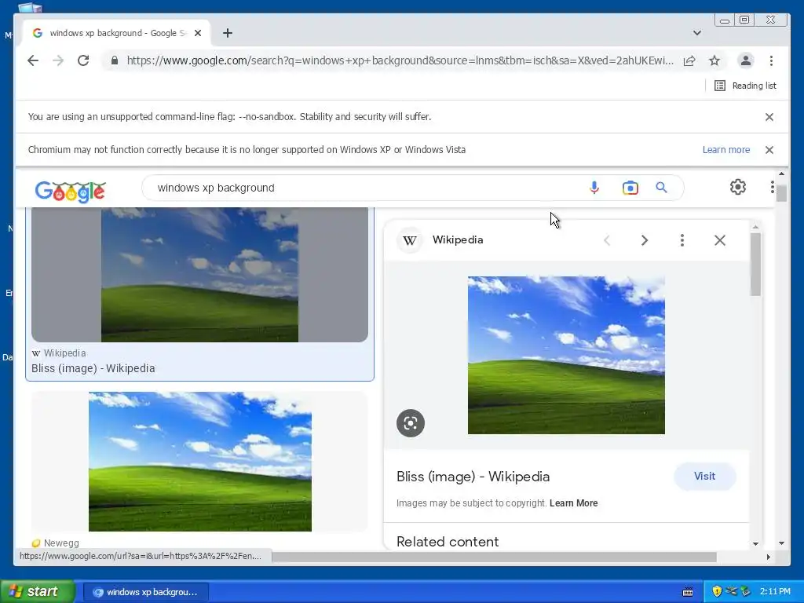Open Bliss (image) - Wikipedia preview title
The height and width of the screenshot is (603, 804).
coord(473,477)
